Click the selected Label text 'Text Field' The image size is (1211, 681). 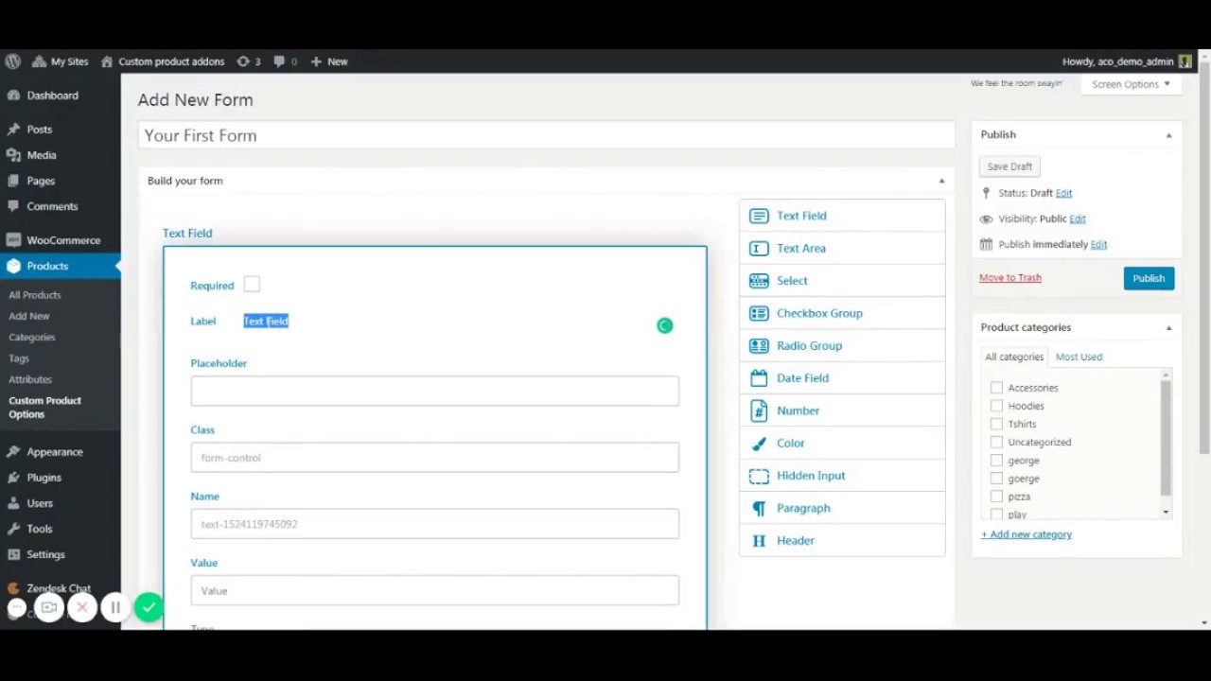266,322
